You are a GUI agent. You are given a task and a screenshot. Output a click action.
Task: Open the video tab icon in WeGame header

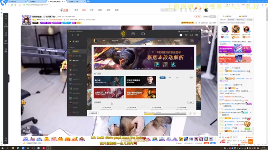(x=143, y=34)
